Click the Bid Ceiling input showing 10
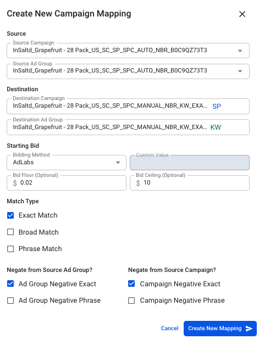The height and width of the screenshot is (339, 259). 190,183
